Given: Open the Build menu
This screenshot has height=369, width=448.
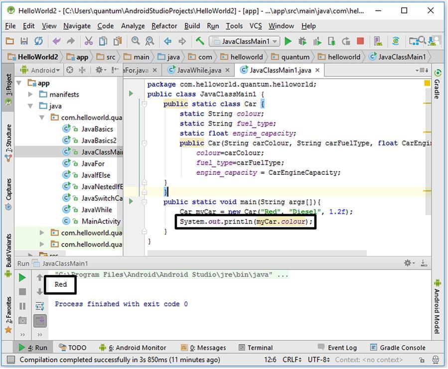Looking at the screenshot, I should click(192, 26).
